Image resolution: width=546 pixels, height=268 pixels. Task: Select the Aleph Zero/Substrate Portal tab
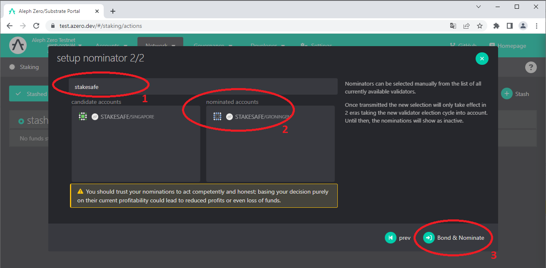tap(54, 11)
